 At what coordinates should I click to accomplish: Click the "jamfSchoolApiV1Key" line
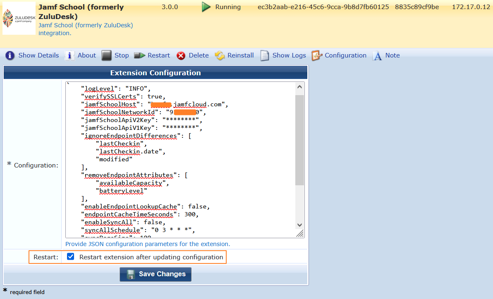point(141,128)
